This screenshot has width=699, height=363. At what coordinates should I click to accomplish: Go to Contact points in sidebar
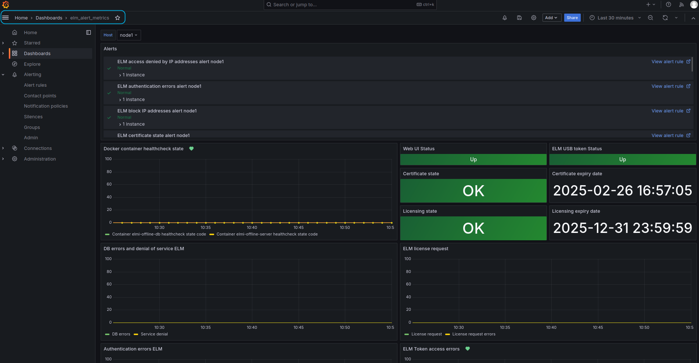(40, 96)
